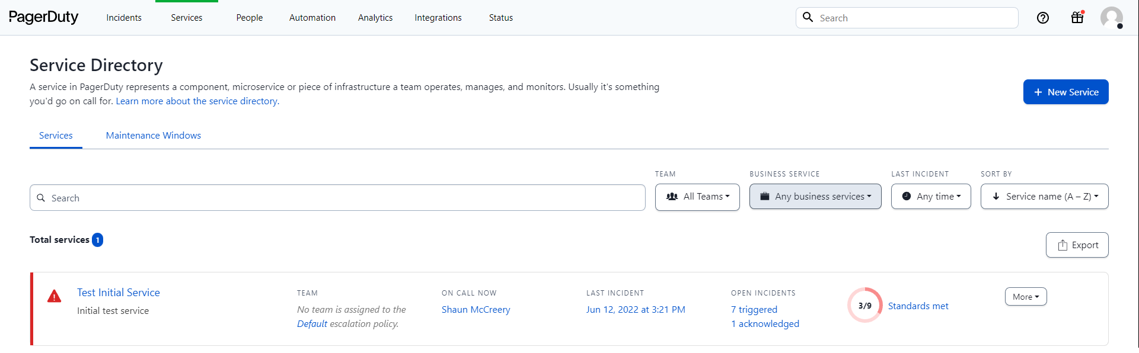The image size is (1139, 353).
Task: Click the 'ON CALL NOW' column label
Action: coord(469,293)
